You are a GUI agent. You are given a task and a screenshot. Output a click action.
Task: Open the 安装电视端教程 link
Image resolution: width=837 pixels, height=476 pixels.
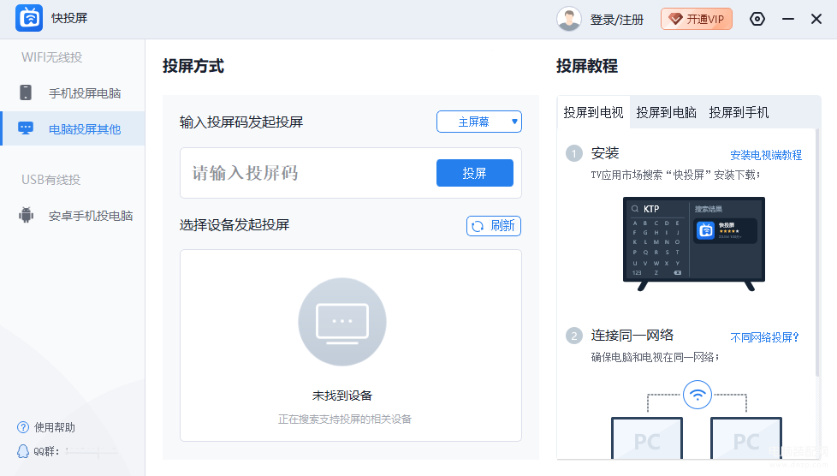(x=766, y=155)
